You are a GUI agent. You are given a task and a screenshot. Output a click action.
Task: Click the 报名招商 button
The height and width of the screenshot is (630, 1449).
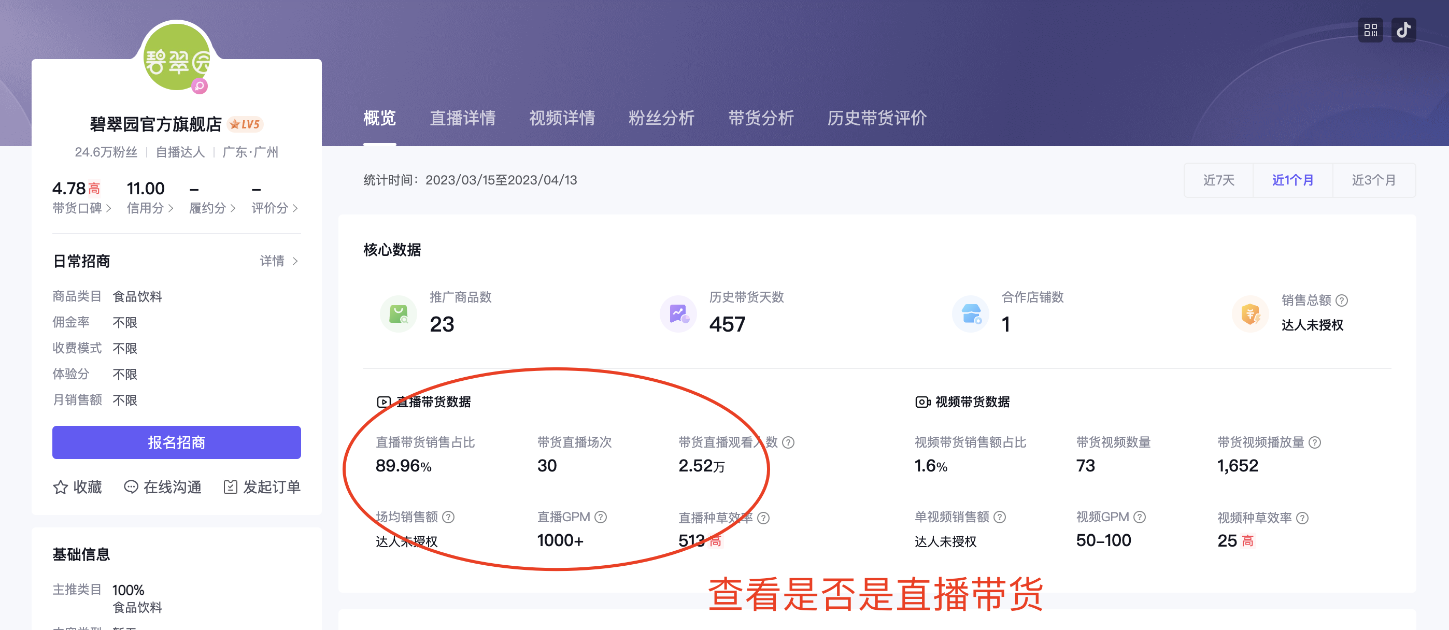(177, 442)
